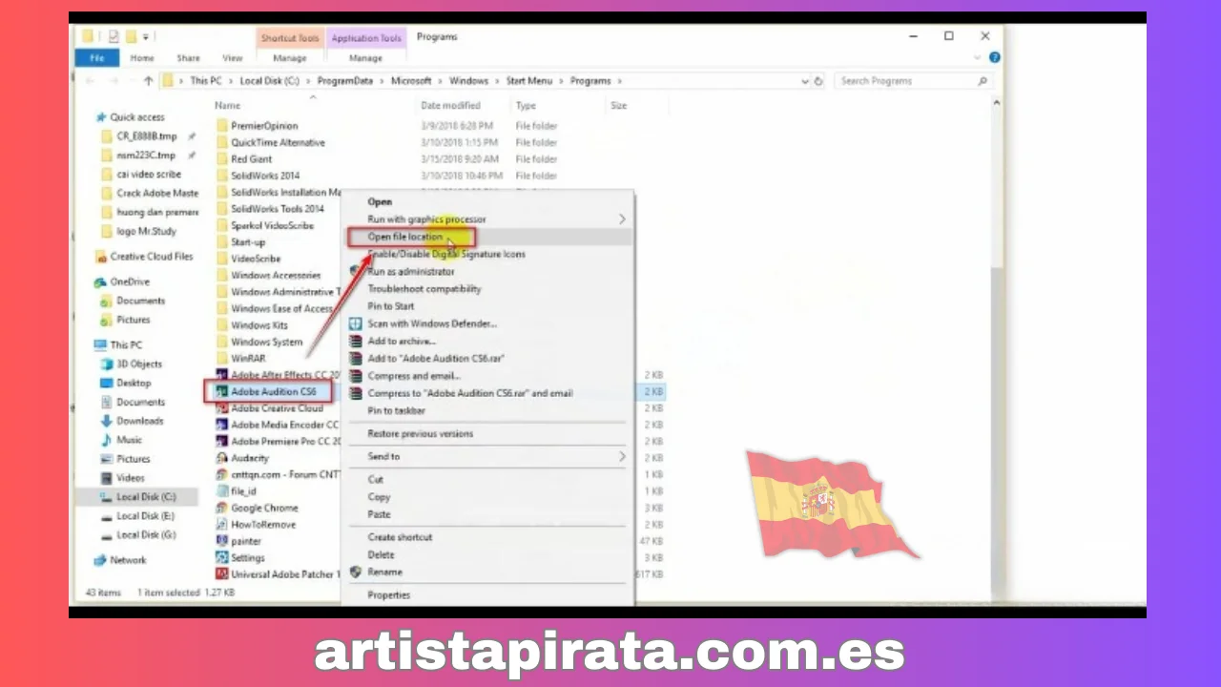Select Troubleshoot compatibility menu entry
The width and height of the screenshot is (1221, 687).
(x=424, y=288)
